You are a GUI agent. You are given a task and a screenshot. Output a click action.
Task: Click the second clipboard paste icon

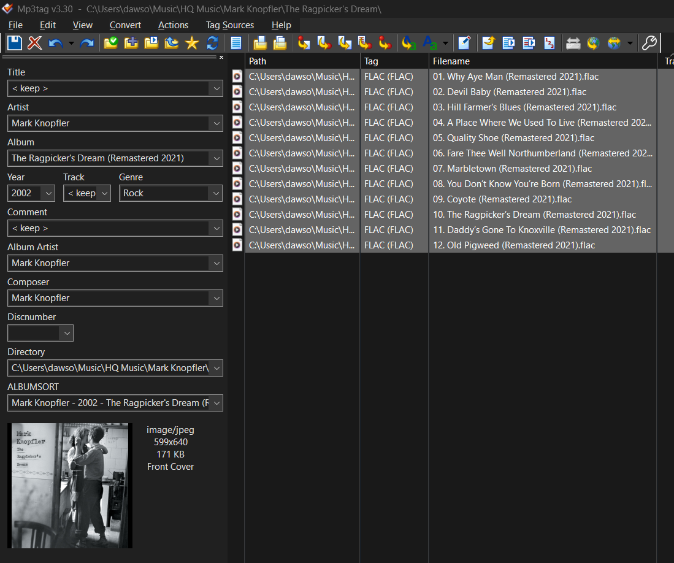tap(280, 43)
